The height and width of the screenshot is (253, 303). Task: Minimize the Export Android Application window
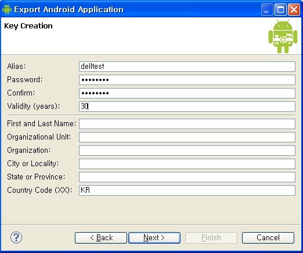click(267, 9)
